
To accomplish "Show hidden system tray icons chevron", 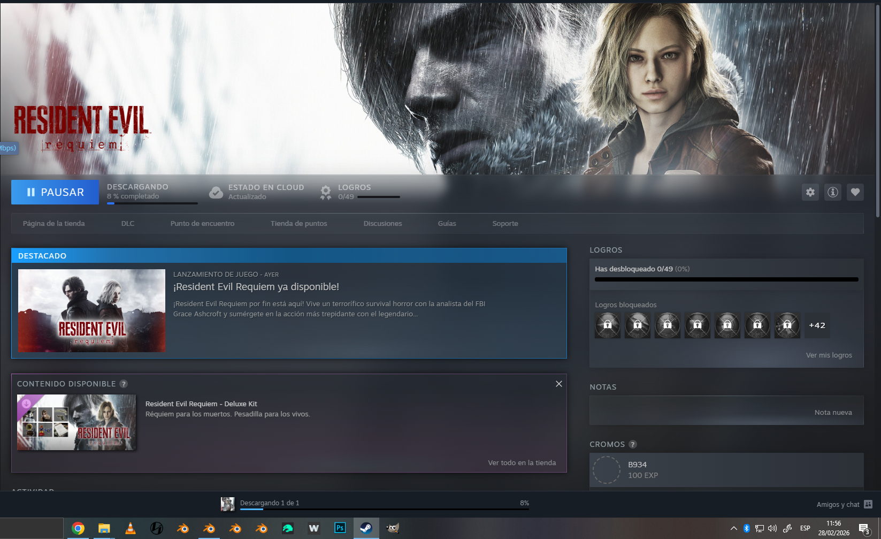I will [x=734, y=528].
